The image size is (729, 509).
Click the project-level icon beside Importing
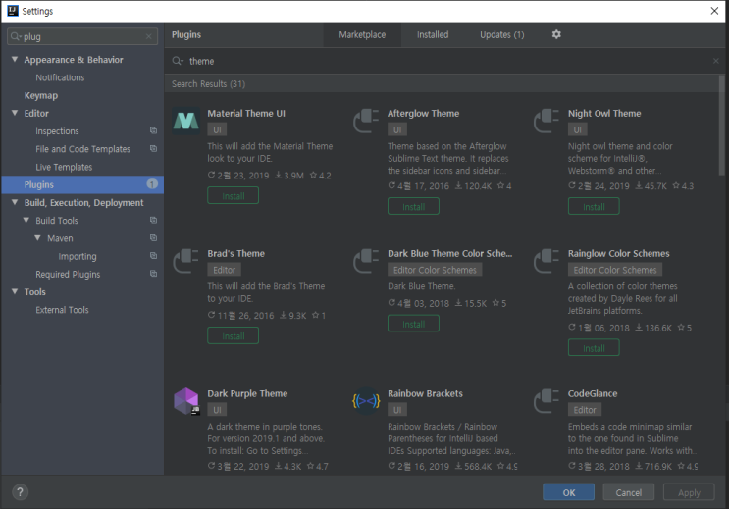[x=153, y=255]
